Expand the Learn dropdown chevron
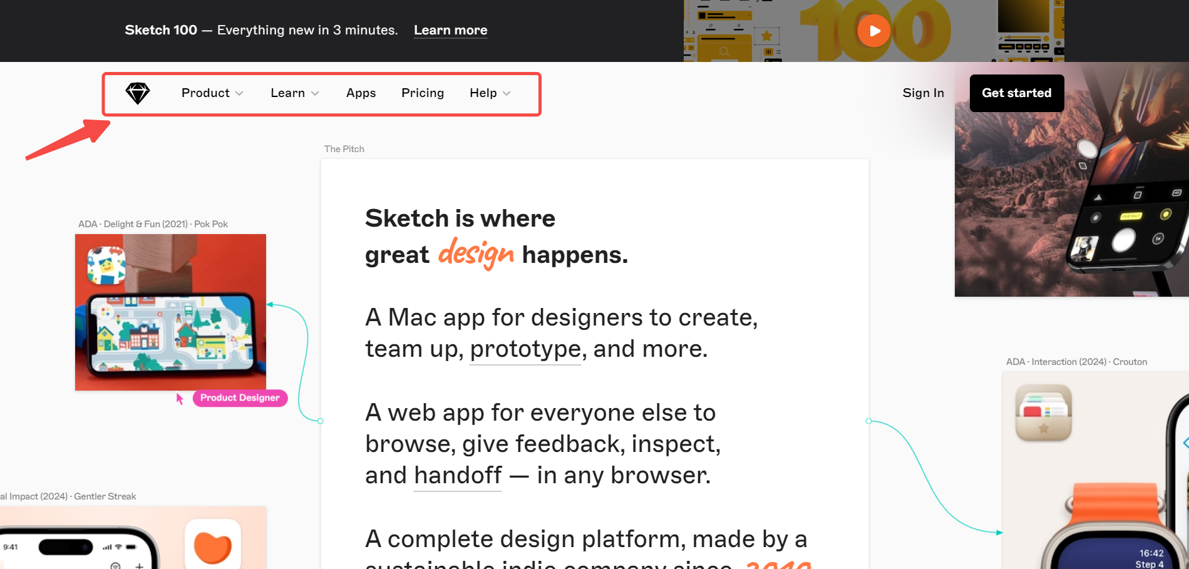Viewport: 1189px width, 569px height. 315,93
